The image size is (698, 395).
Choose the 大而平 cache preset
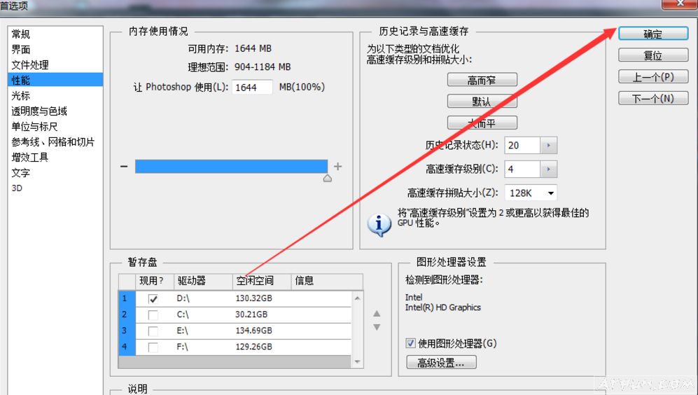pyautogui.click(x=482, y=123)
